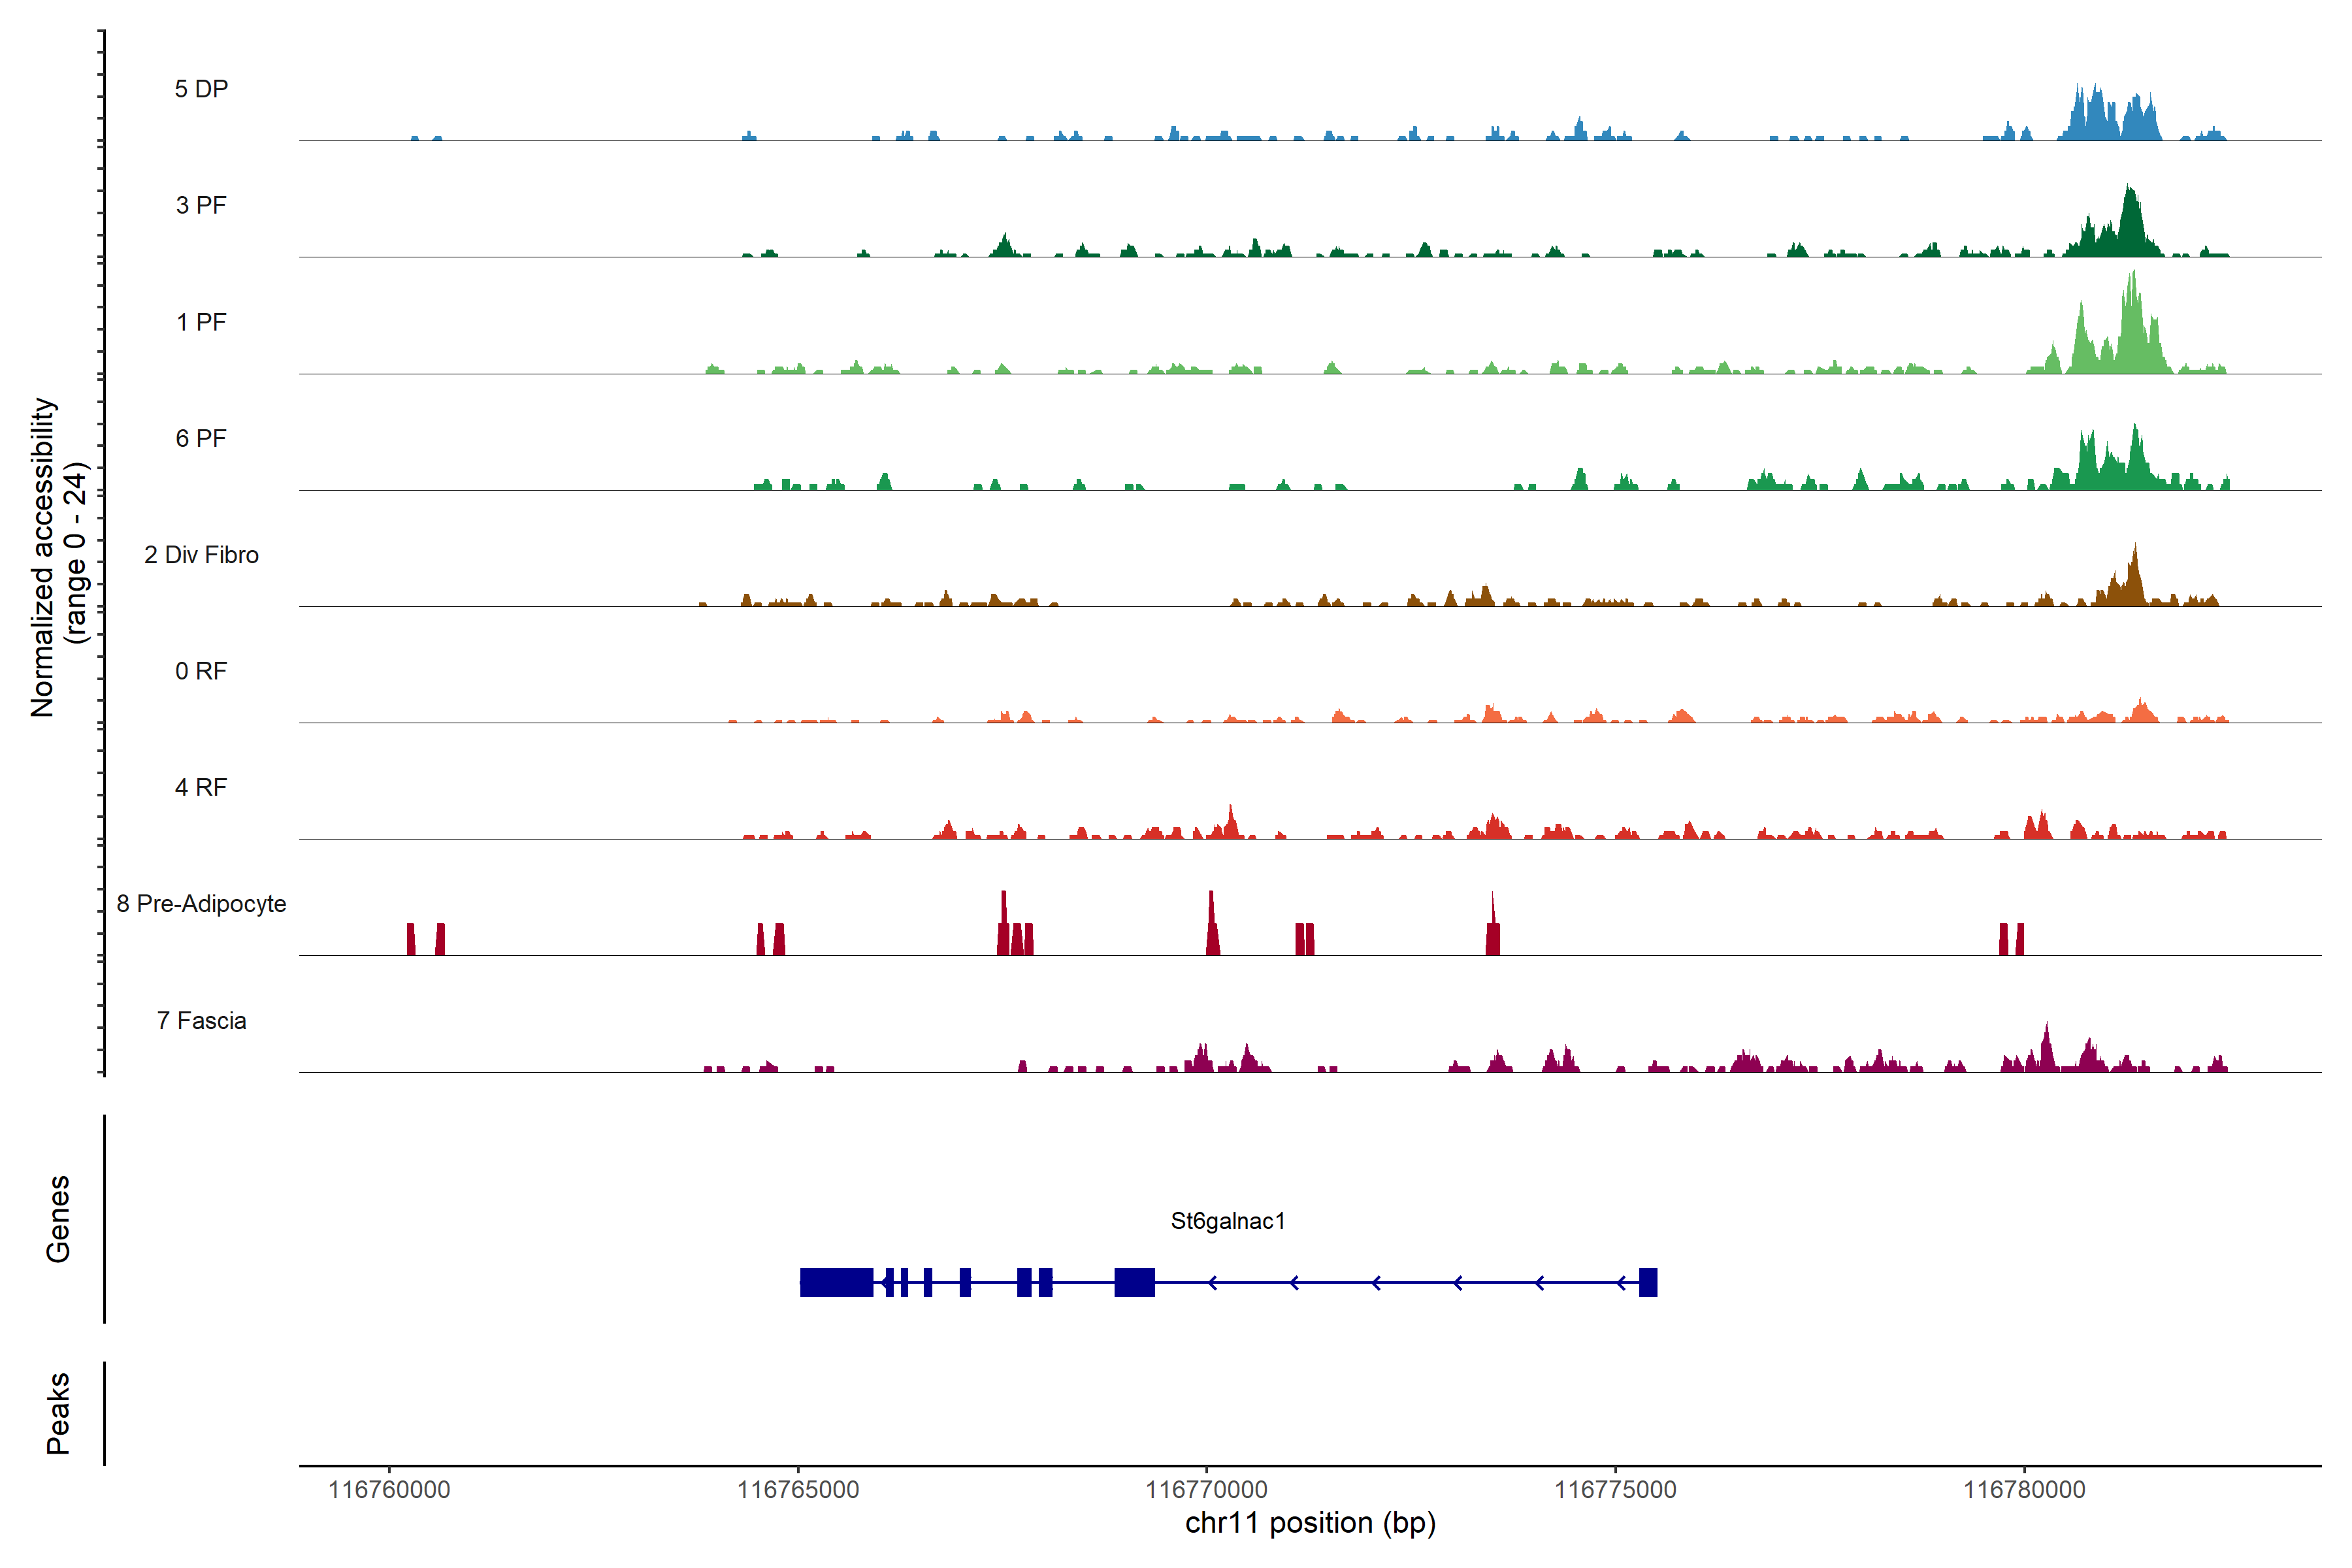Click the 6 PF track label

click(201, 438)
